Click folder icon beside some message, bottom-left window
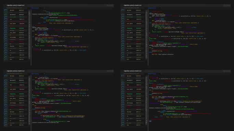The width and height of the screenshot is (234, 131). (6, 103)
